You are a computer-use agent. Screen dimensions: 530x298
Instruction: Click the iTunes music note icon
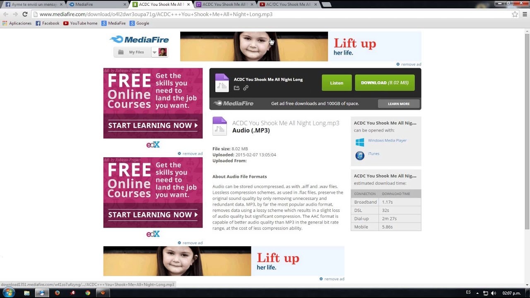pos(360,155)
